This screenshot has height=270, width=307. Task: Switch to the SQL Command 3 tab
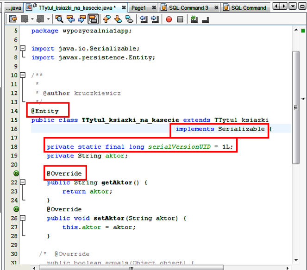(x=188, y=8)
